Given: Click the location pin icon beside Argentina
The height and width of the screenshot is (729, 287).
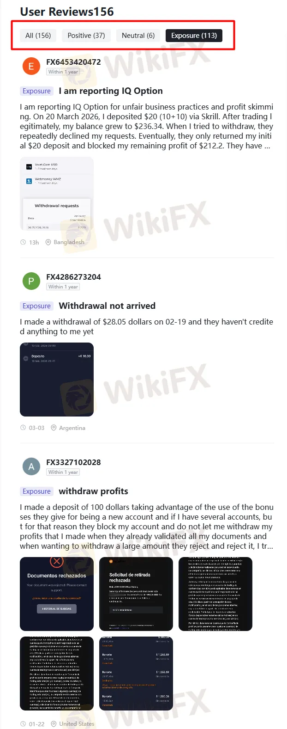Looking at the screenshot, I should click(54, 428).
